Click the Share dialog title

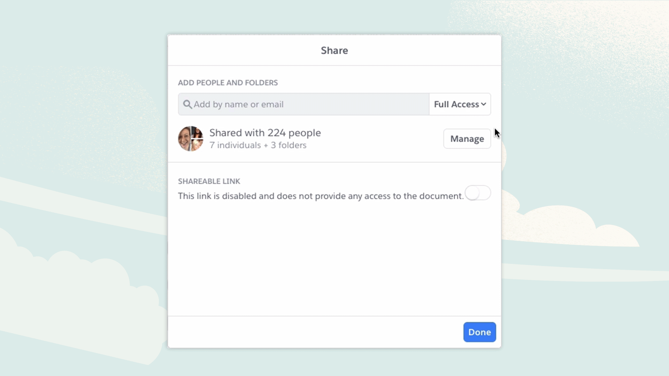click(334, 50)
